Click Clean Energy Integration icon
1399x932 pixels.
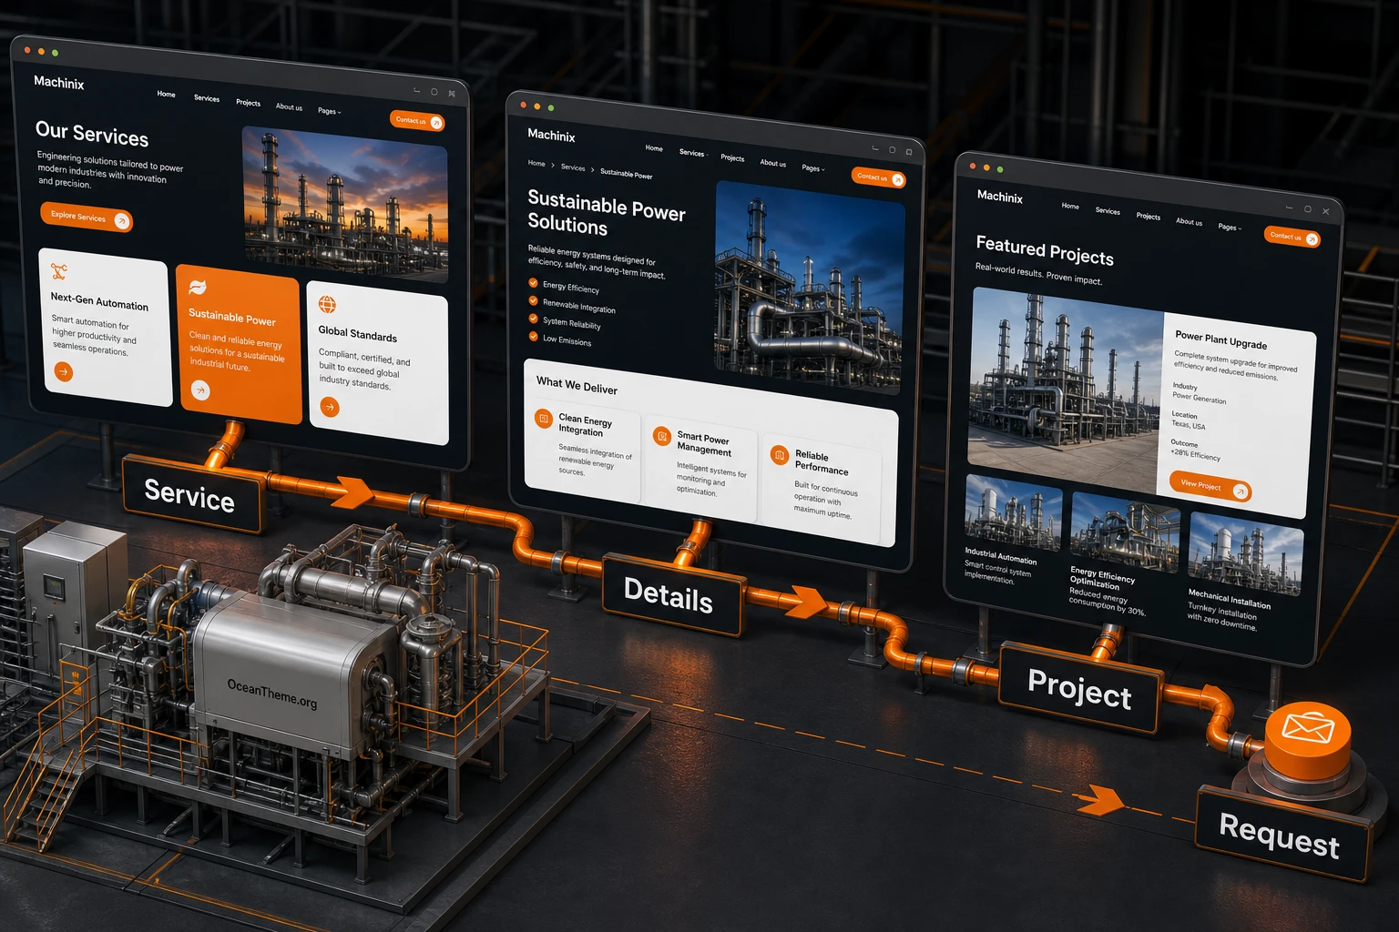tap(544, 419)
